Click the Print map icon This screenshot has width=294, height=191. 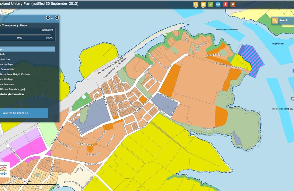tap(218, 4)
